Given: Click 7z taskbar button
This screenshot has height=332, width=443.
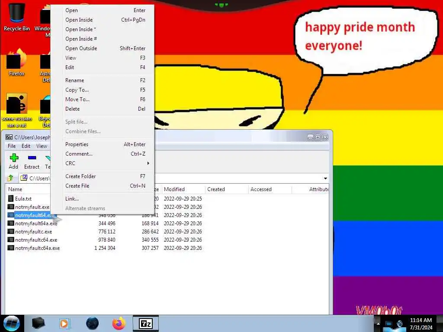Looking at the screenshot, I should (x=146, y=323).
